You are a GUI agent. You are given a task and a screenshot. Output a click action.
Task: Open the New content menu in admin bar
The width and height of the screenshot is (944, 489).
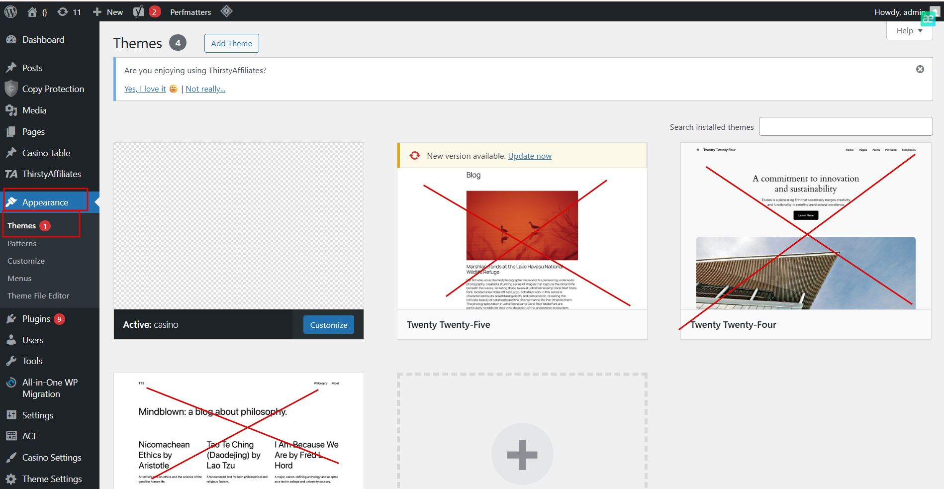pos(108,12)
